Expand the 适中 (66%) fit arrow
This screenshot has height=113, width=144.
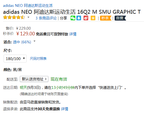[x=34, y=41]
